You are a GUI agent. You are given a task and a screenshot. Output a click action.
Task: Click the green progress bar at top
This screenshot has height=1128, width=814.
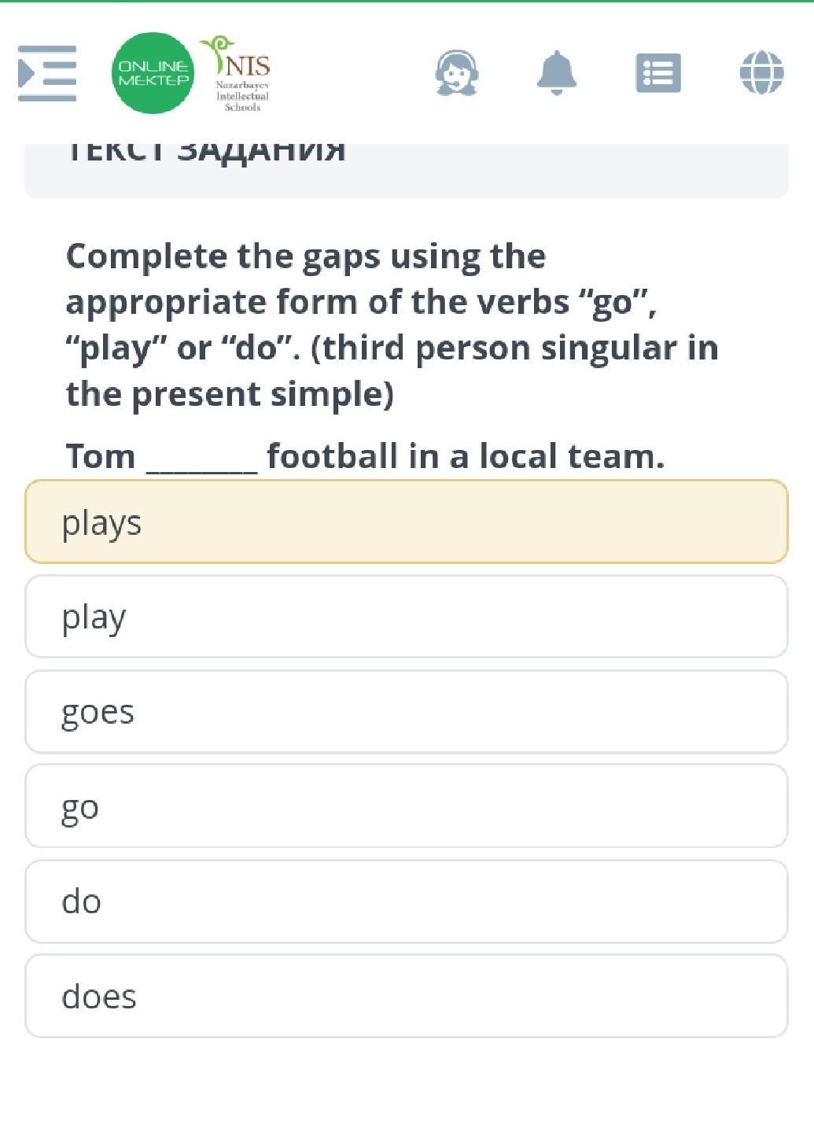tap(407, 2)
